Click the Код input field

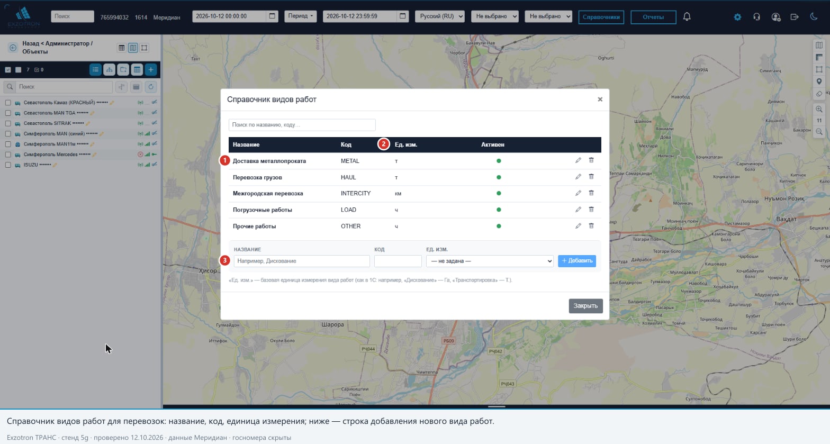(398, 261)
